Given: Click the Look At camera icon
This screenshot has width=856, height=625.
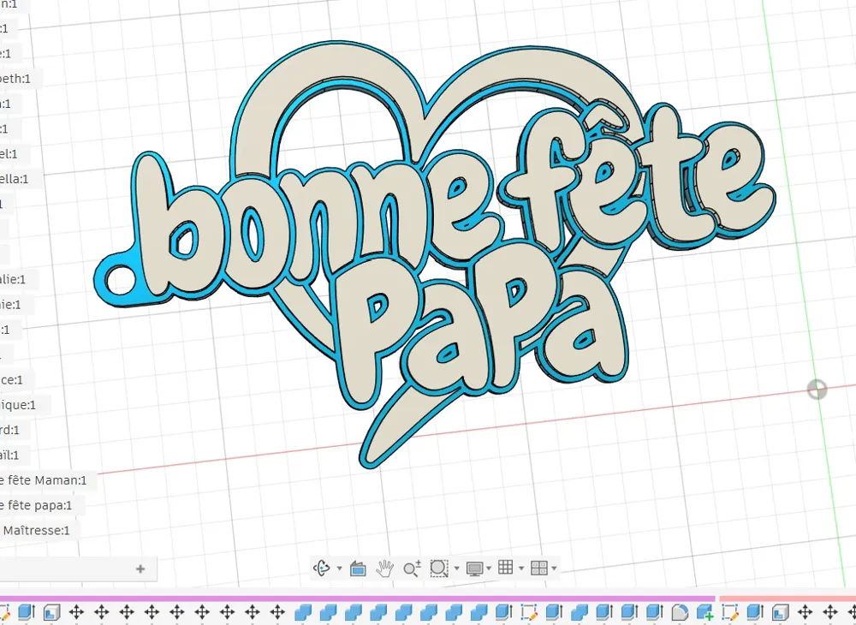Looking at the screenshot, I should pyautogui.click(x=358, y=568).
